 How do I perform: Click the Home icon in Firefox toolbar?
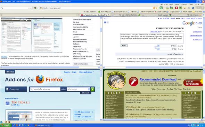coord(184,8)
